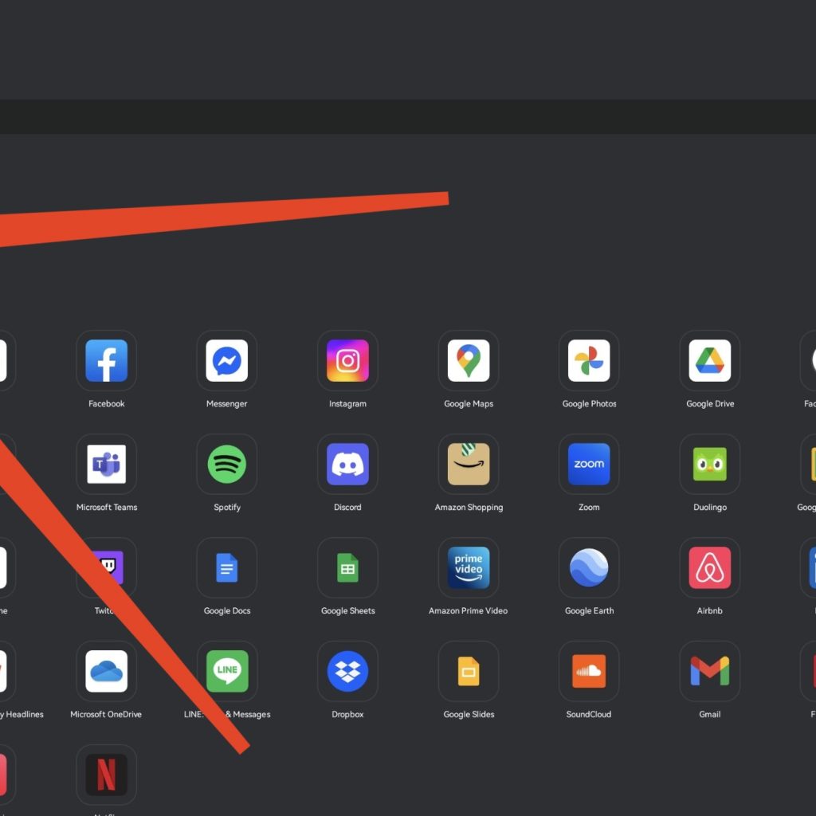Open Google Sheets

click(x=347, y=568)
